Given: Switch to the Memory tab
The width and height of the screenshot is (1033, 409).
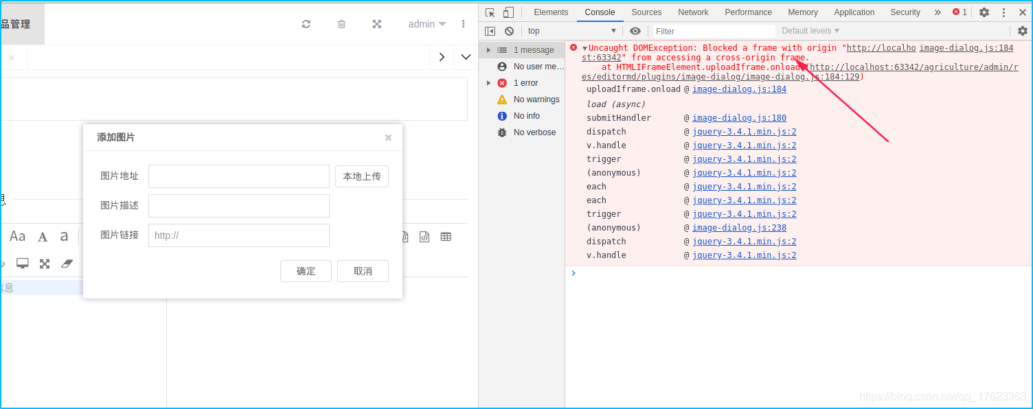Looking at the screenshot, I should (x=803, y=12).
